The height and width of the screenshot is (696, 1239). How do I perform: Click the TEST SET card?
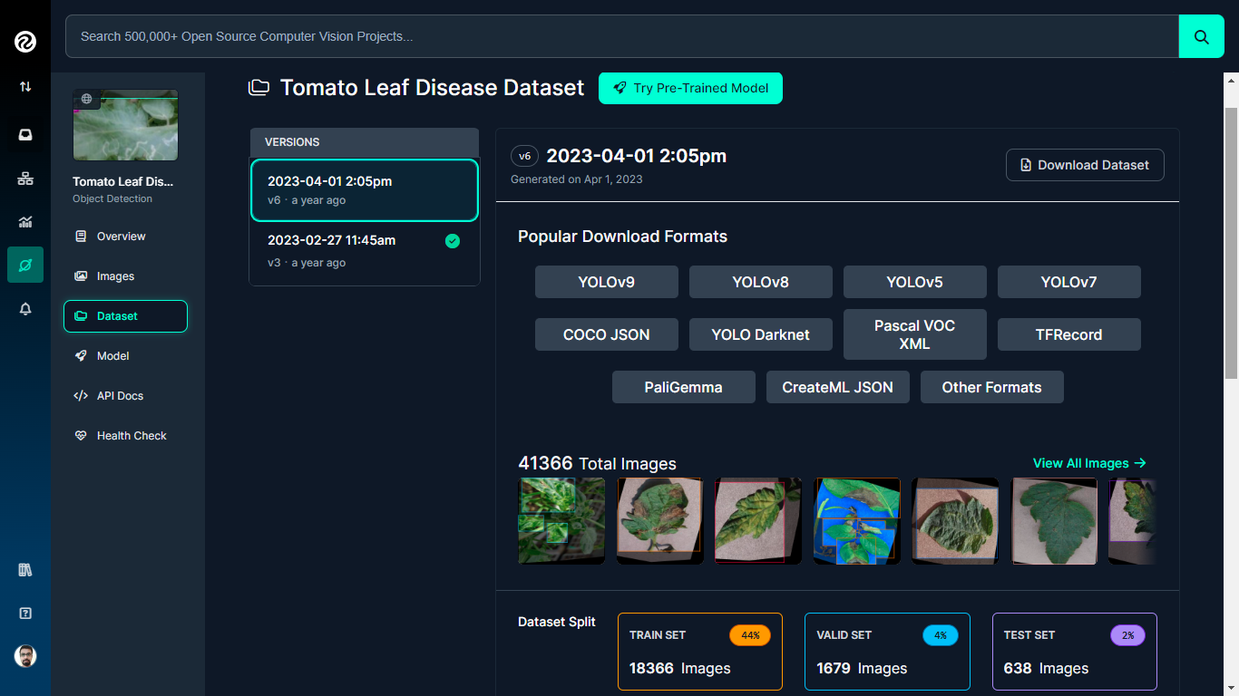coord(1075,652)
